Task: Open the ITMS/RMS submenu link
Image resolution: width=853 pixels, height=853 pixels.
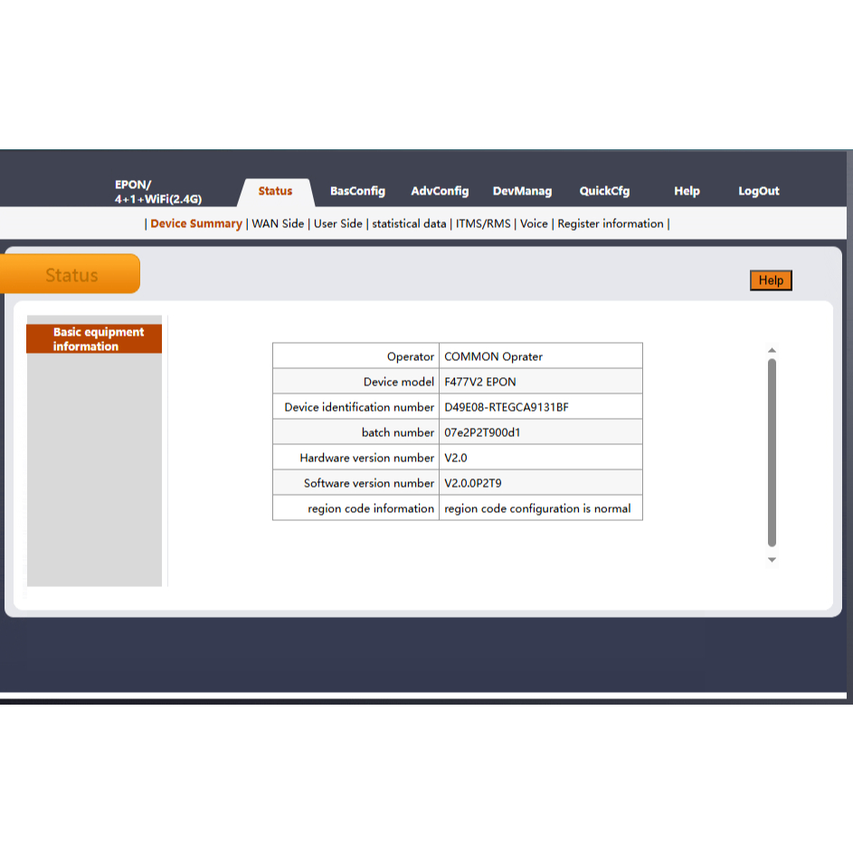Action: [483, 223]
